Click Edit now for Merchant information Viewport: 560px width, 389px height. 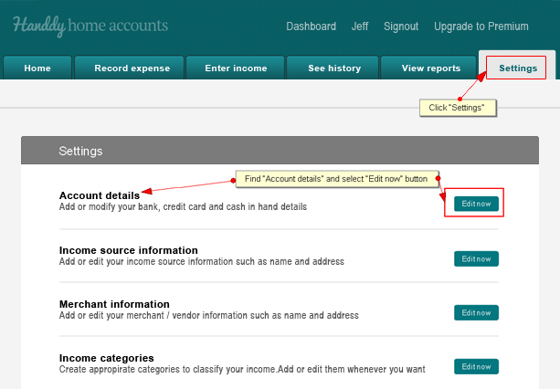[477, 312]
